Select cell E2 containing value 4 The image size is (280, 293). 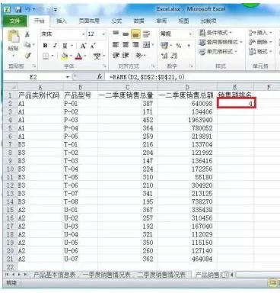coord(236,104)
